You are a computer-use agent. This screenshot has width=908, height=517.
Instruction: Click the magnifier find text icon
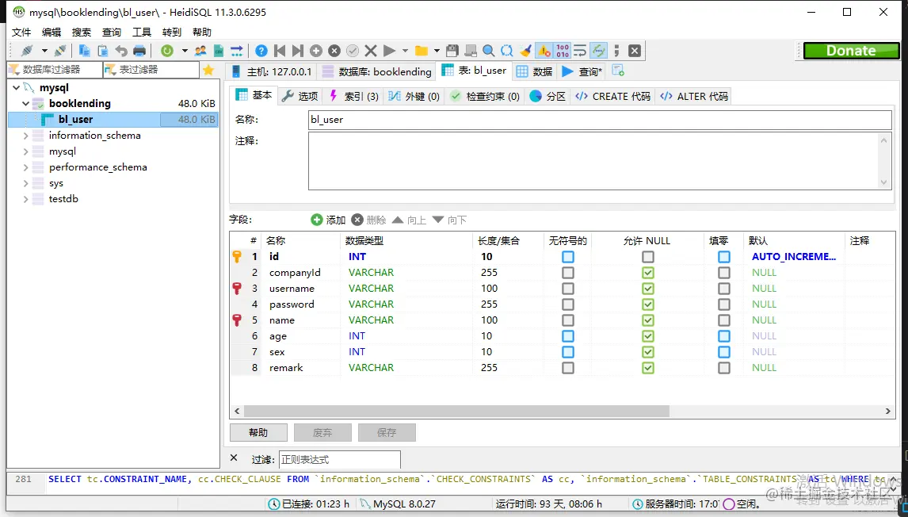489,51
